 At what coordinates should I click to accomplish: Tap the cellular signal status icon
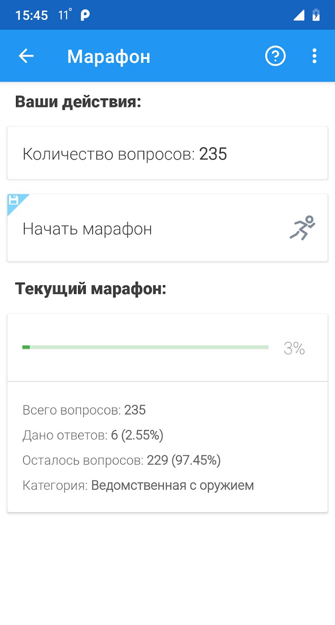pyautogui.click(x=299, y=15)
